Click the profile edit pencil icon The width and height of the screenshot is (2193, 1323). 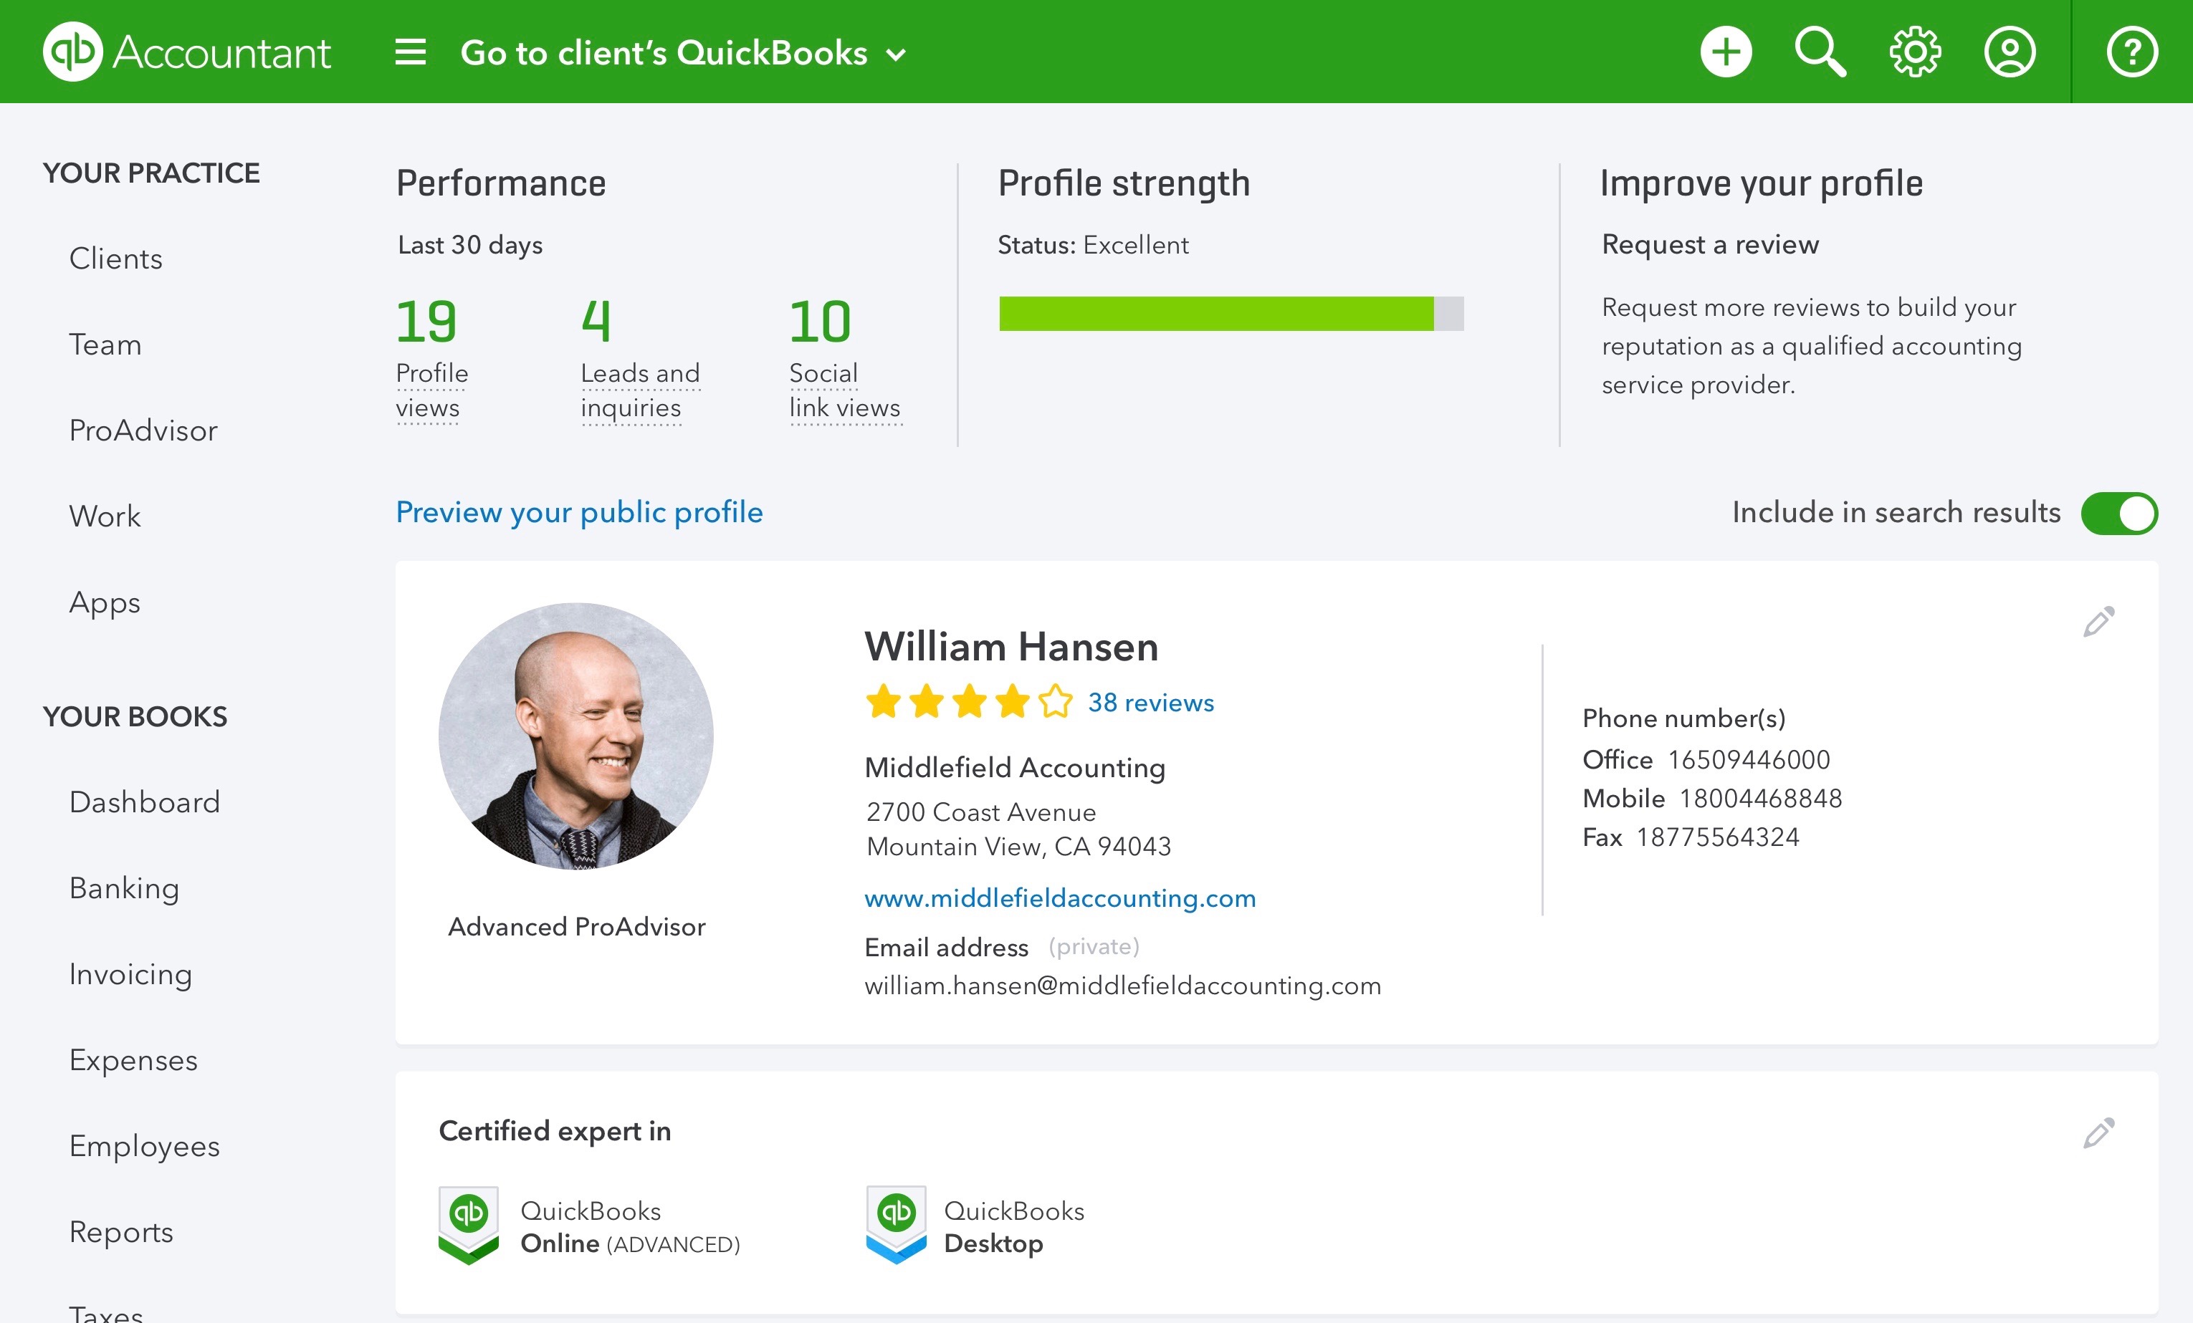click(2099, 620)
